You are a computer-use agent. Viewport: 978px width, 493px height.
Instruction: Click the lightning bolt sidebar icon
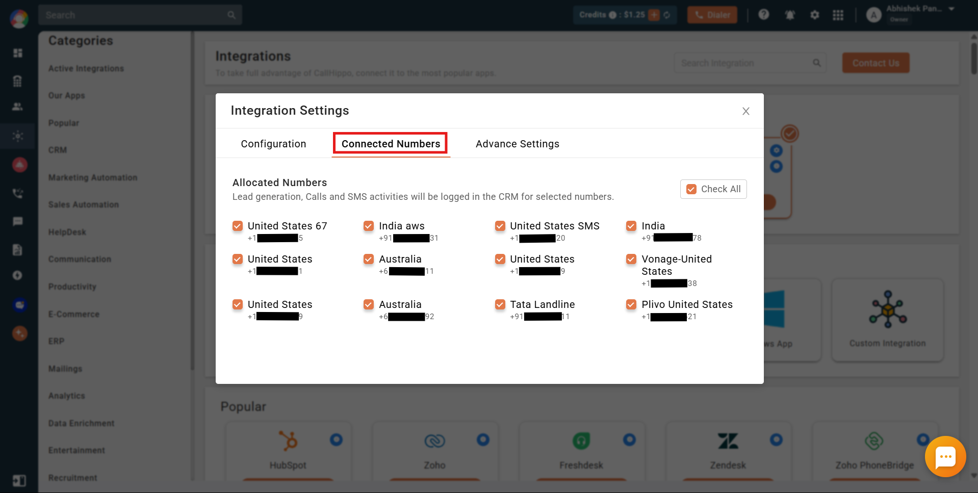[x=18, y=275]
